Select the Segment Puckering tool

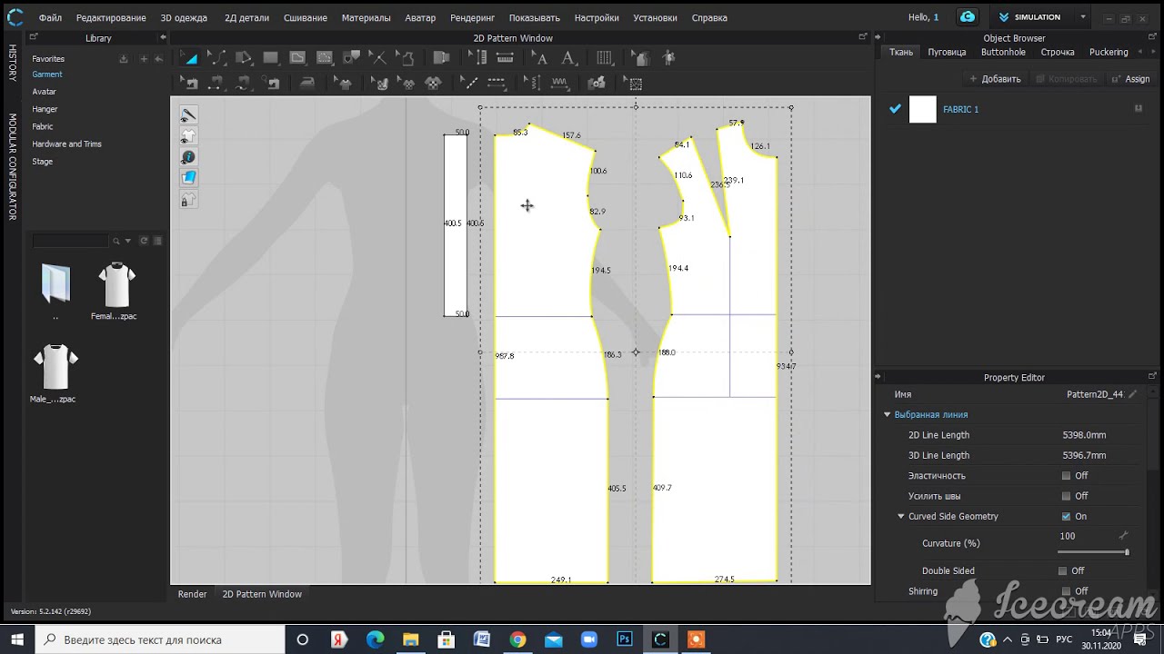(x=560, y=83)
